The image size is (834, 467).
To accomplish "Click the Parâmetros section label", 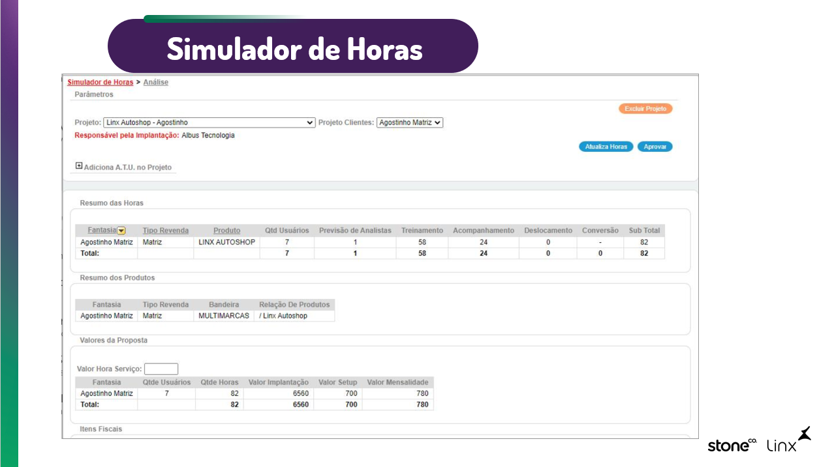I will coord(94,94).
